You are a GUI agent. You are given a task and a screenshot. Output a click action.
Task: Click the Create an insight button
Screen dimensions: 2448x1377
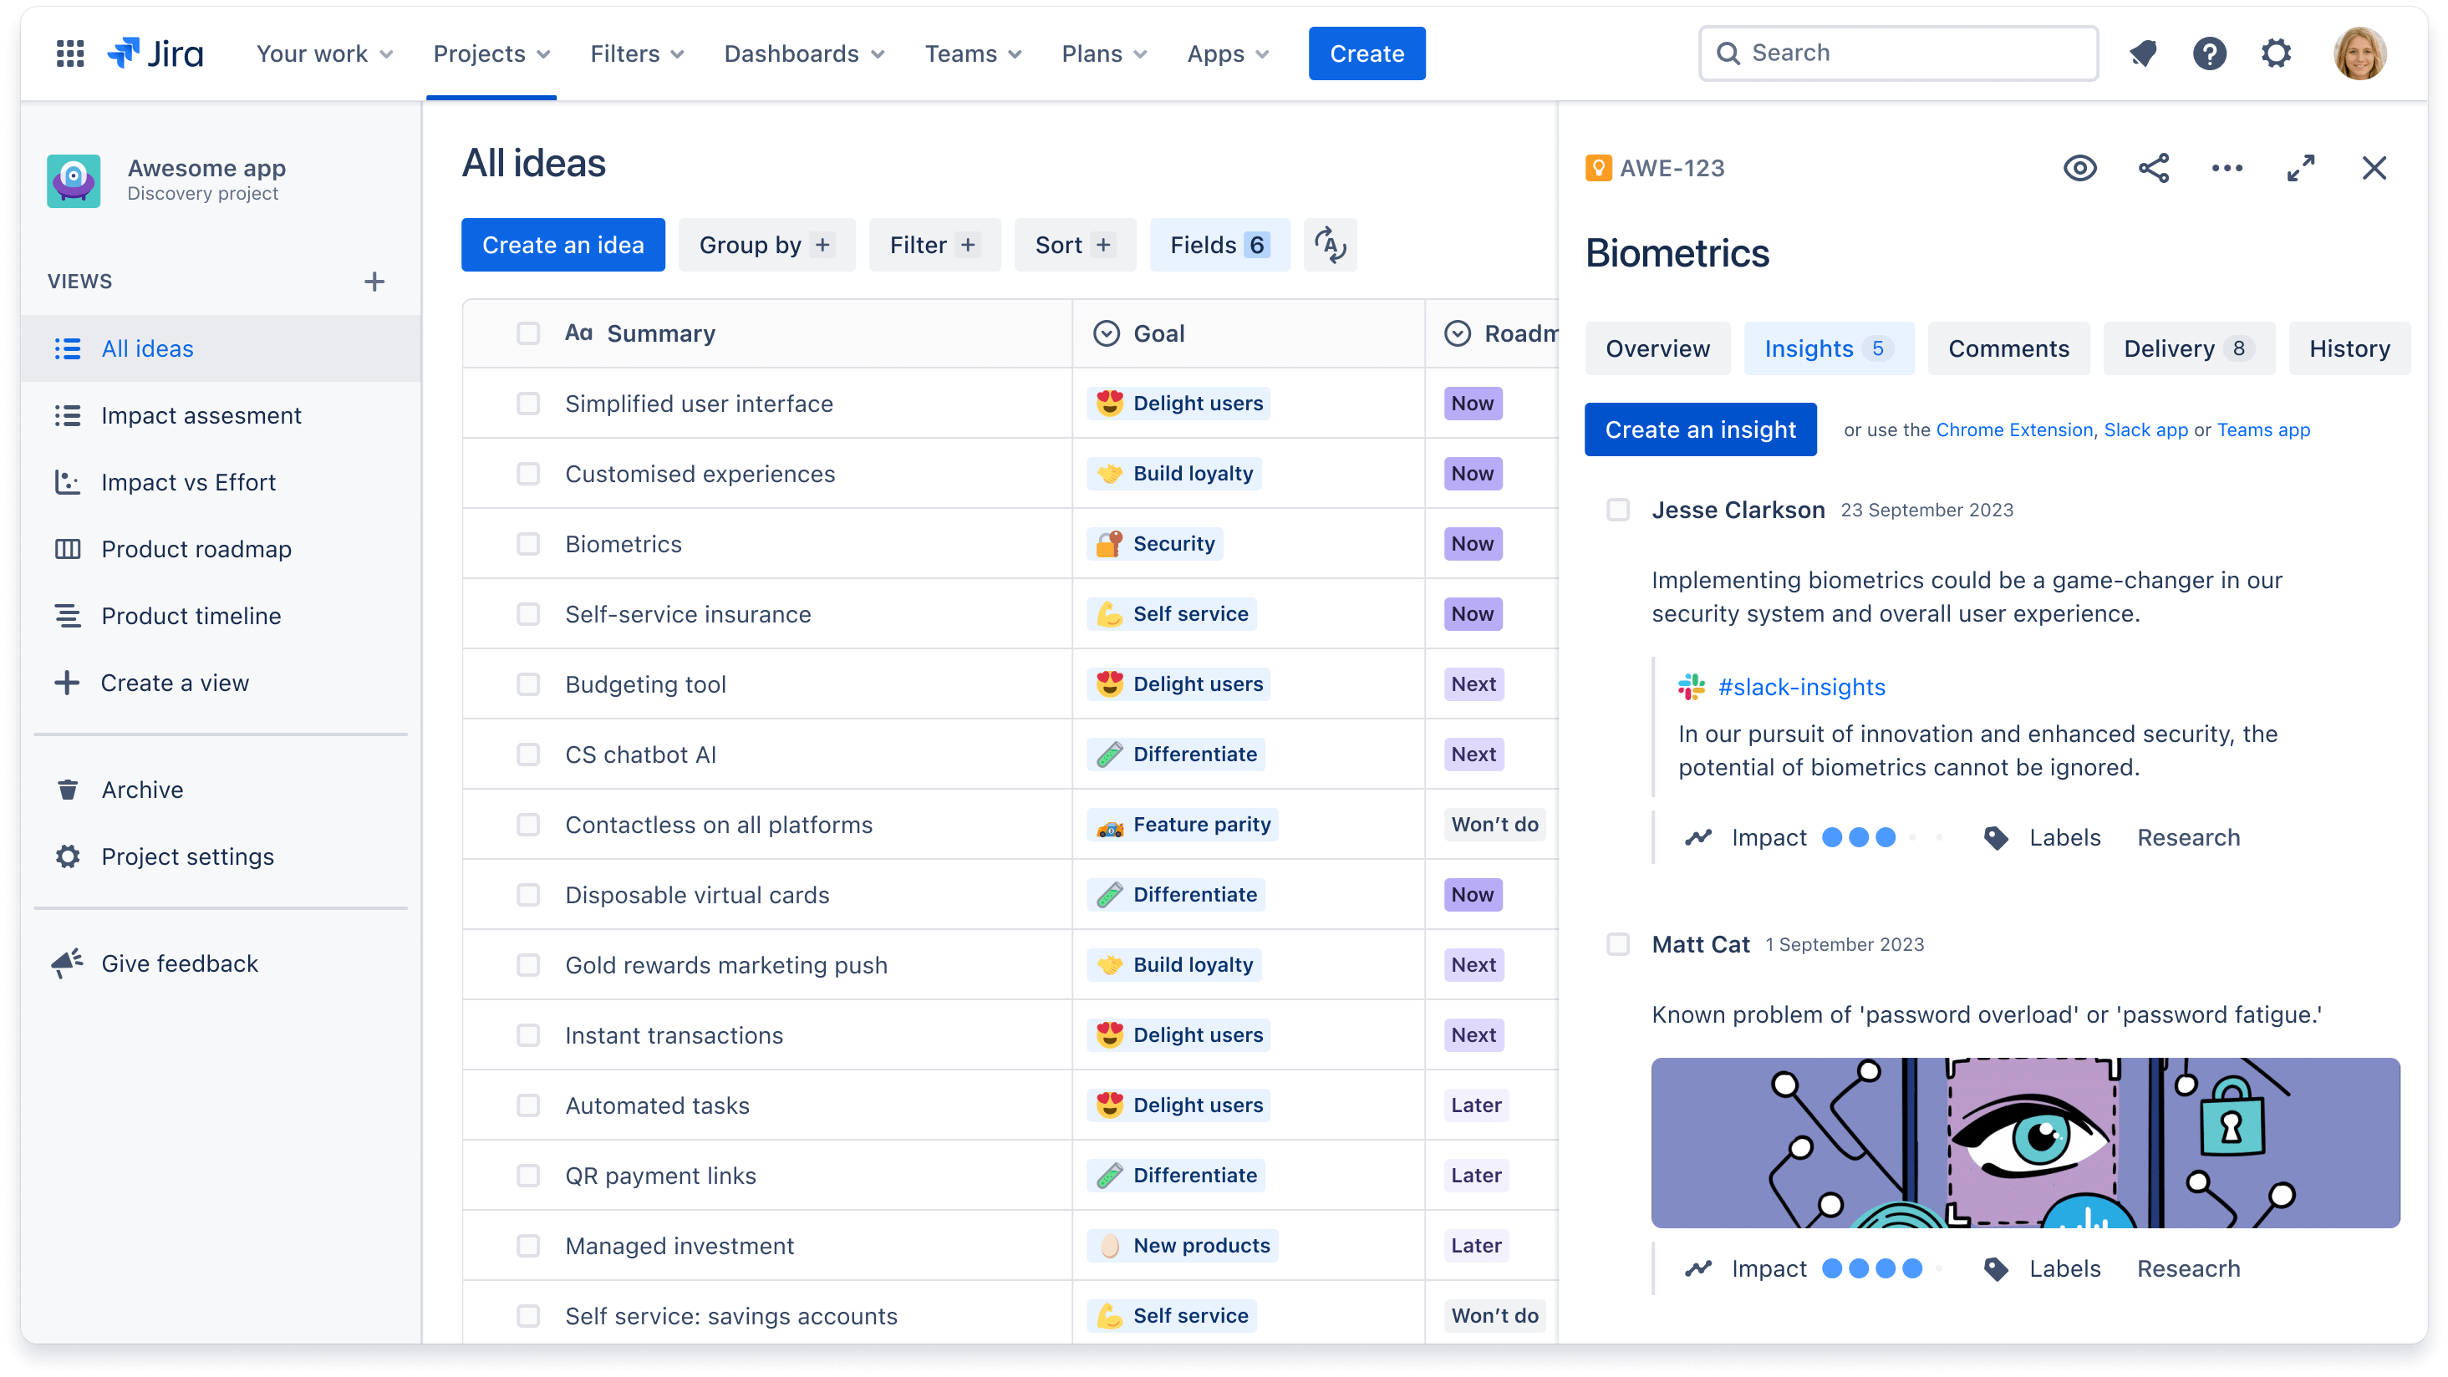click(1700, 429)
